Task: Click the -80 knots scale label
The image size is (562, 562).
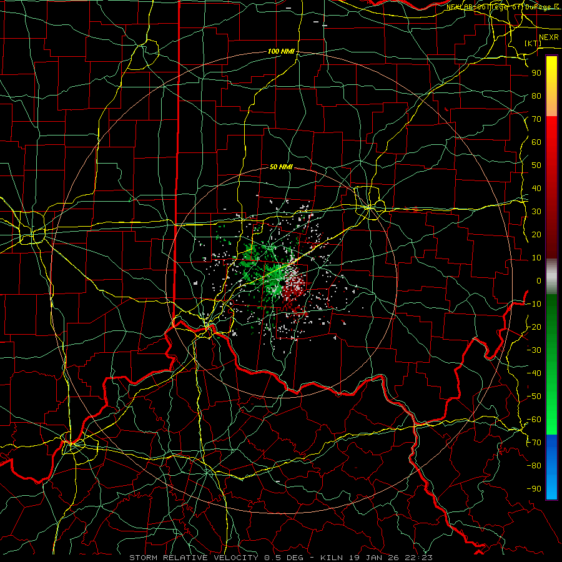Action: (534, 466)
